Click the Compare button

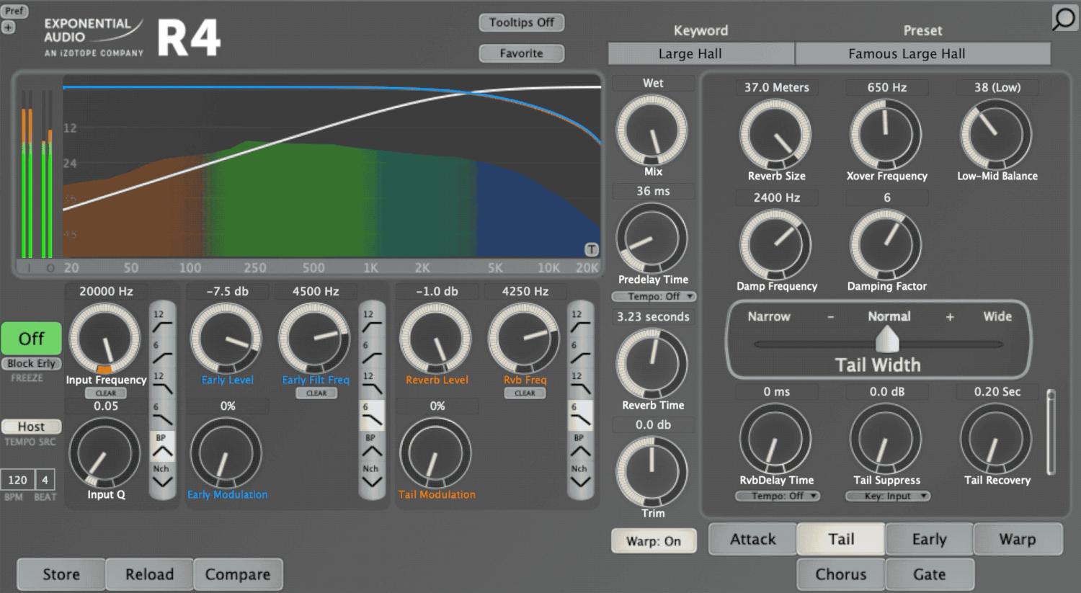tap(238, 574)
